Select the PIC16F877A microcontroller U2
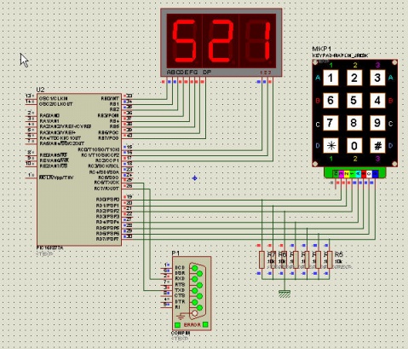 click(79, 170)
